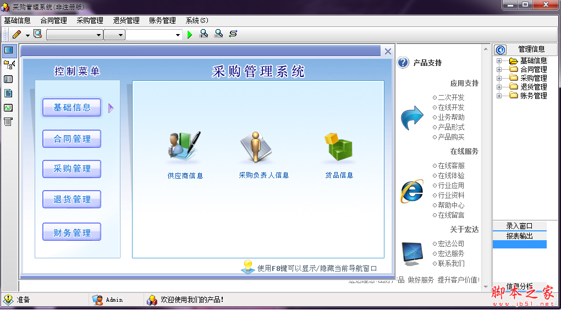Open the 产品形式 link
561x310 pixels.
point(451,128)
